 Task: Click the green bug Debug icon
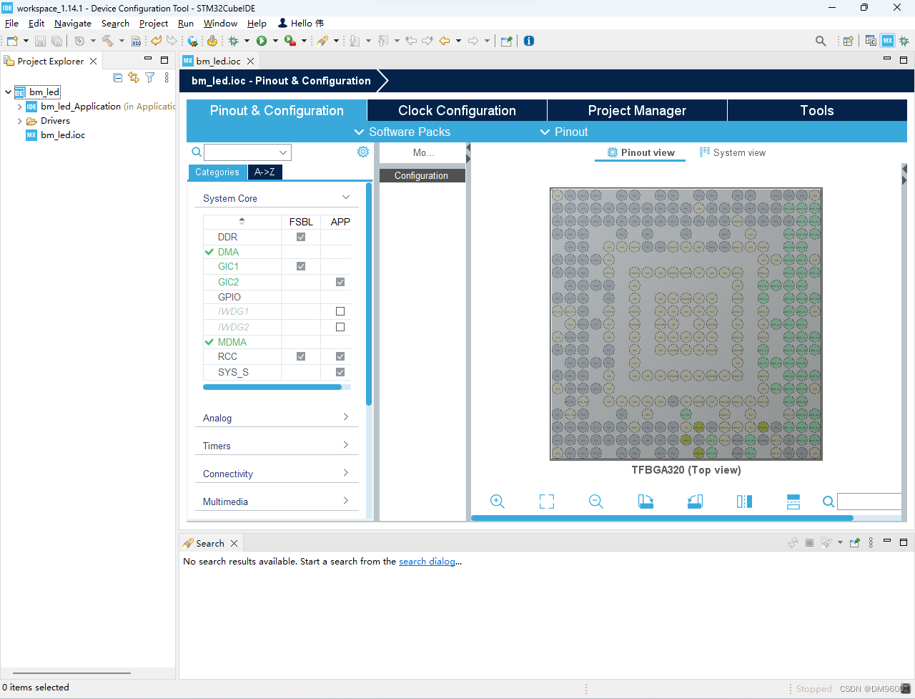pos(233,41)
